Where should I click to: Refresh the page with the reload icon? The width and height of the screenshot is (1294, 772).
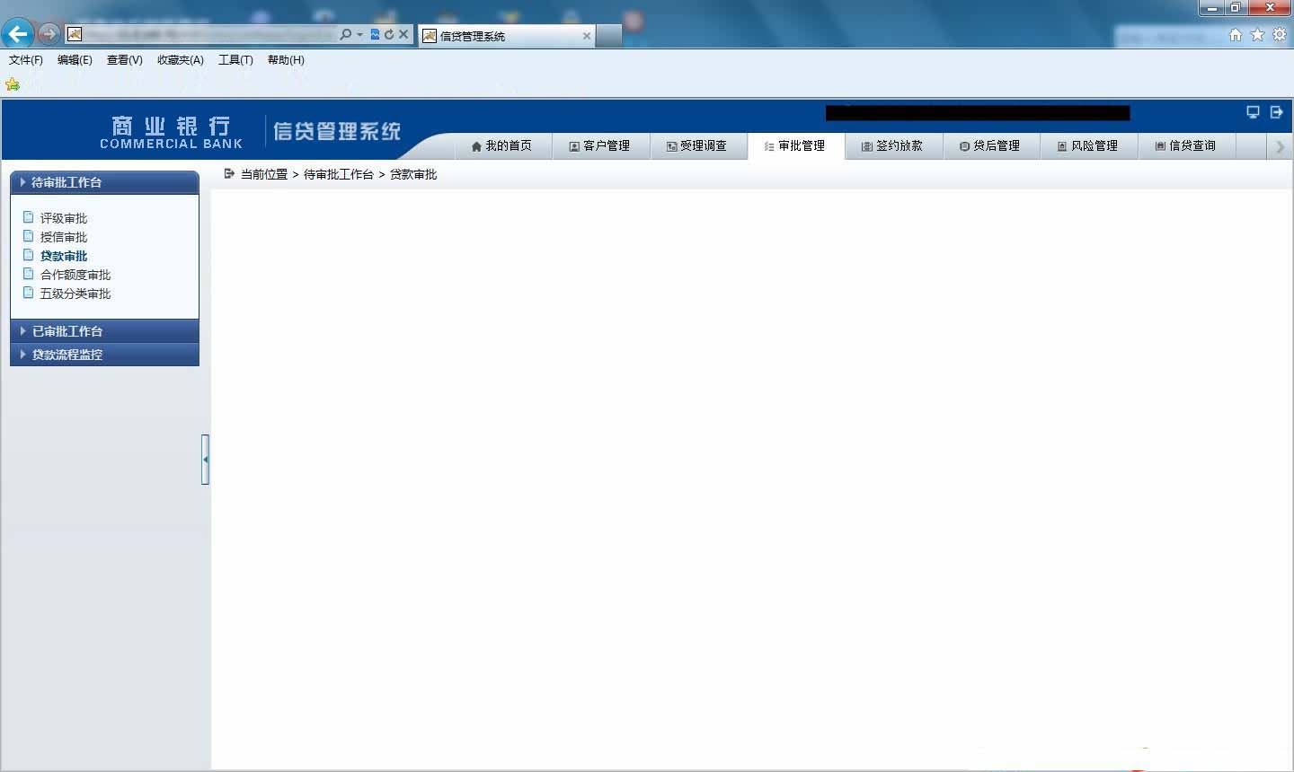(x=388, y=34)
